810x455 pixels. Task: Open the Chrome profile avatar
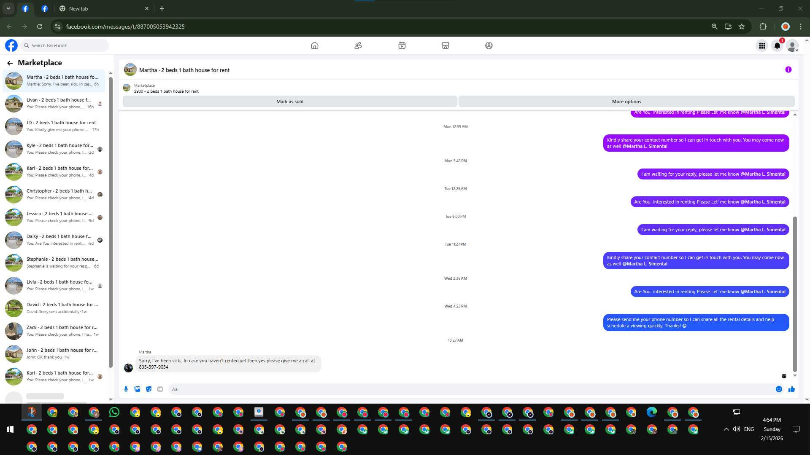pyautogui.click(x=786, y=27)
